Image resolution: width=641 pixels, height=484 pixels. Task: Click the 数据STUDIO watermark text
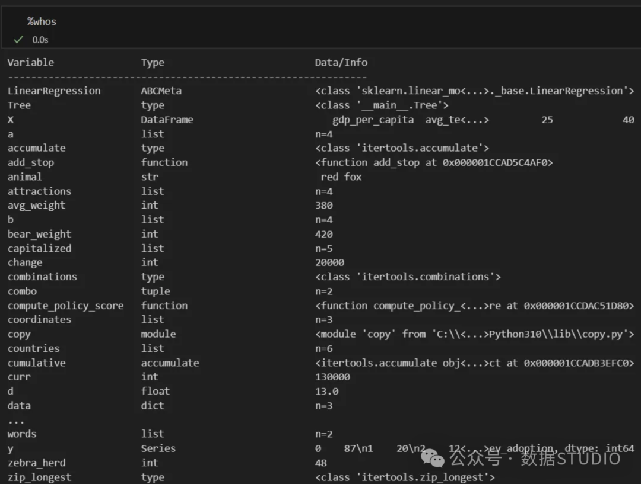click(571, 459)
